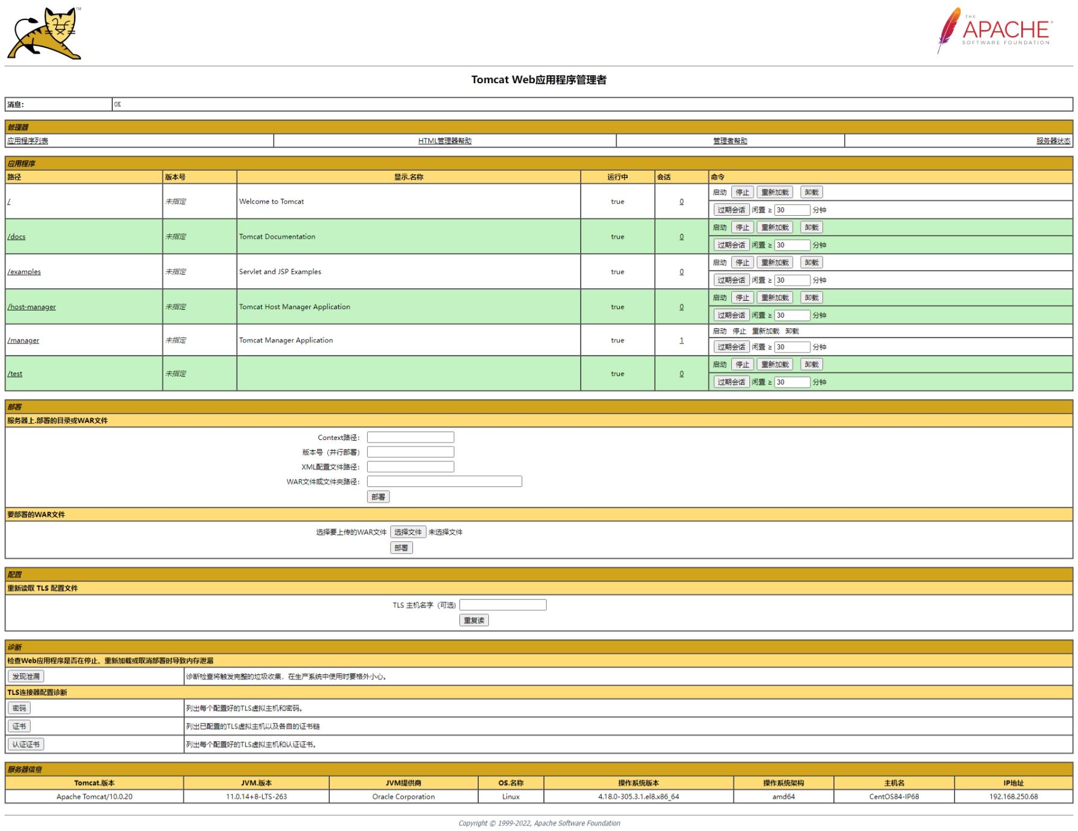Click 选择文件 to choose a WAR file
The image size is (1078, 831).
(408, 532)
